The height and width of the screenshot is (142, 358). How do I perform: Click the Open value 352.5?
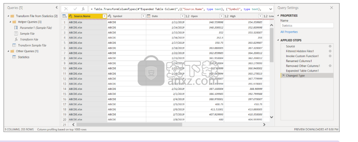220,38
